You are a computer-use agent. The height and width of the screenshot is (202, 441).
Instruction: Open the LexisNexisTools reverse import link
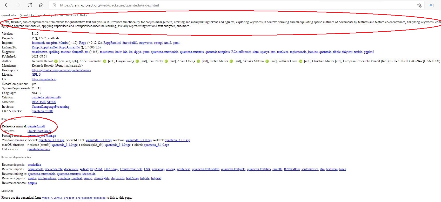click(x=131, y=169)
